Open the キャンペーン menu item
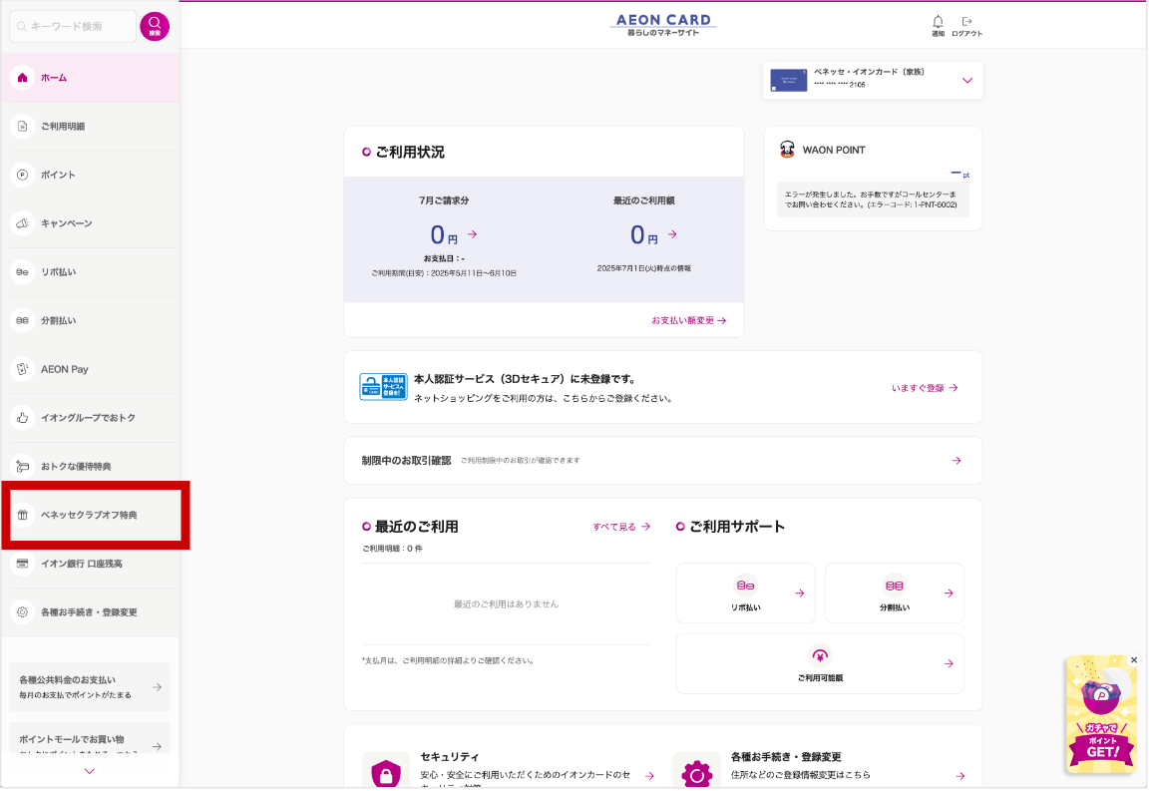This screenshot has height=791, width=1149. click(90, 223)
